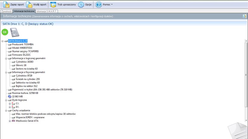Click the Wyślij raport envelope icon

[x=29, y=4]
